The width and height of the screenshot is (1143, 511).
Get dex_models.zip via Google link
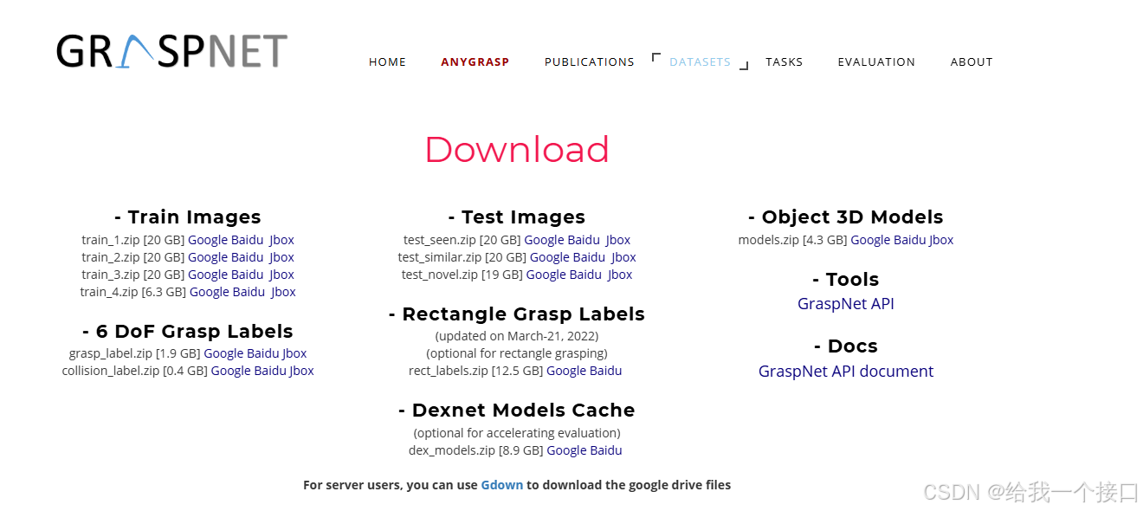[x=567, y=450]
